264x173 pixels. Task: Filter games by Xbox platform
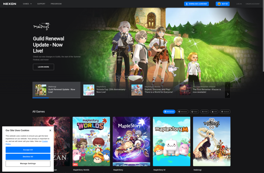click(x=194, y=112)
